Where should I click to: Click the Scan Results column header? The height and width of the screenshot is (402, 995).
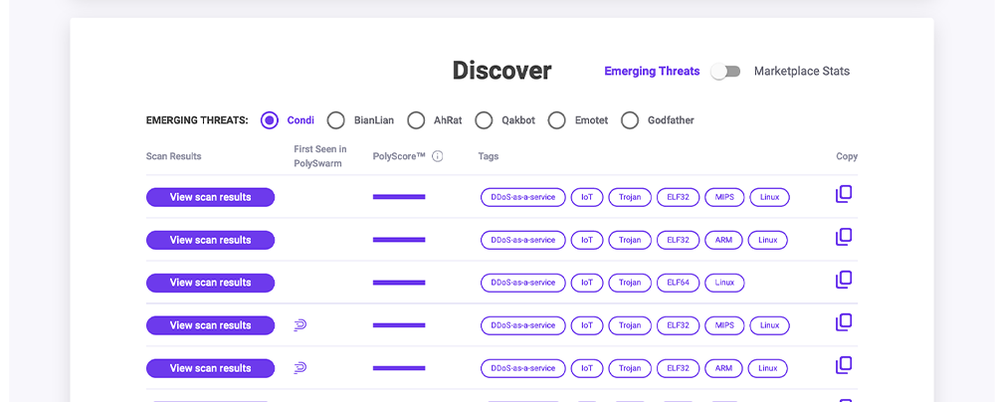click(173, 156)
